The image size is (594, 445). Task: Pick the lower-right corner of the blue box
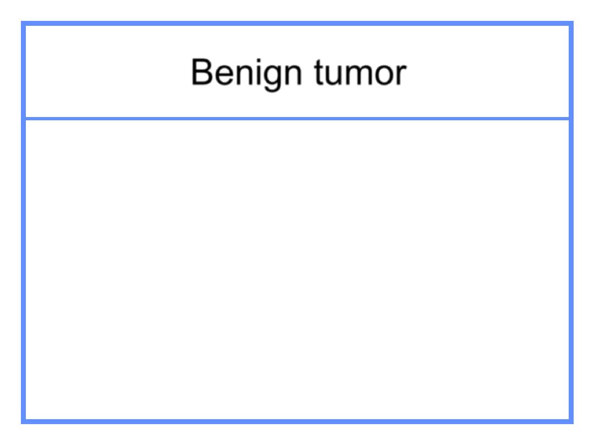(x=571, y=421)
